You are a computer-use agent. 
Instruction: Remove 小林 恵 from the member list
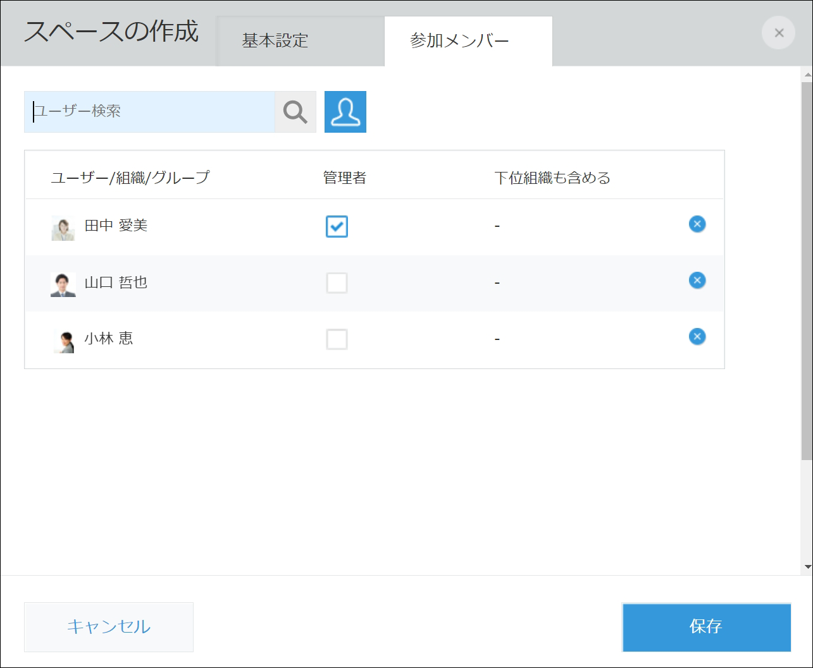696,337
